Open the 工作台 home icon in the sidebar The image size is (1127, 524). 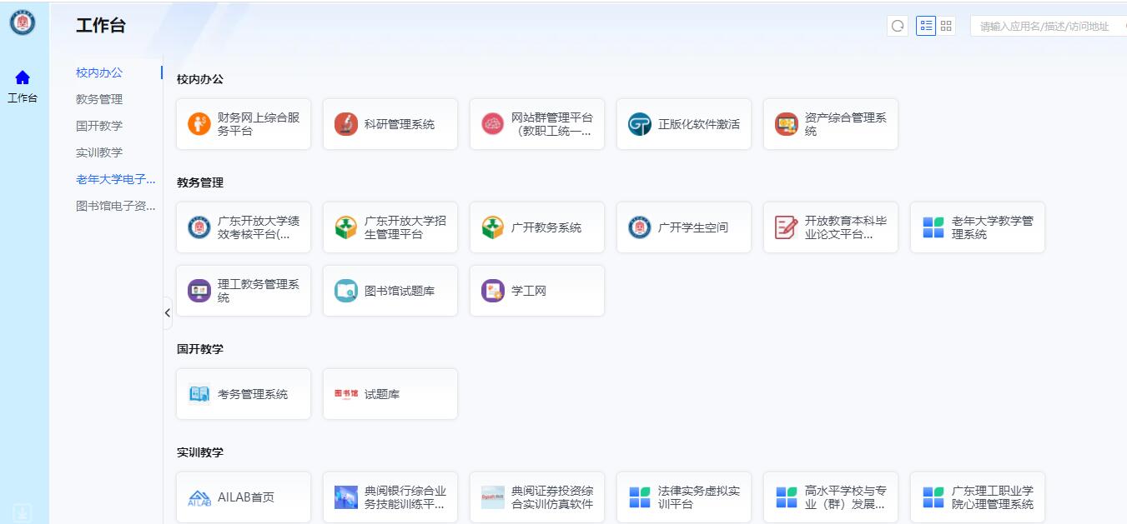click(x=23, y=78)
